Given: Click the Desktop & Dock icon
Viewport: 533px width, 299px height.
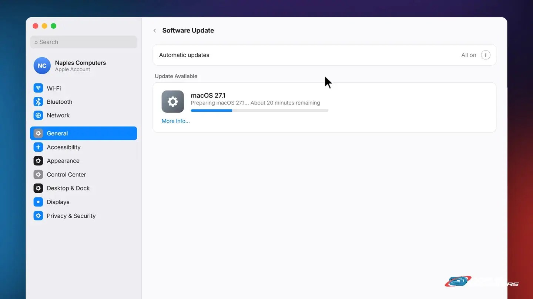Looking at the screenshot, I should coord(38,188).
